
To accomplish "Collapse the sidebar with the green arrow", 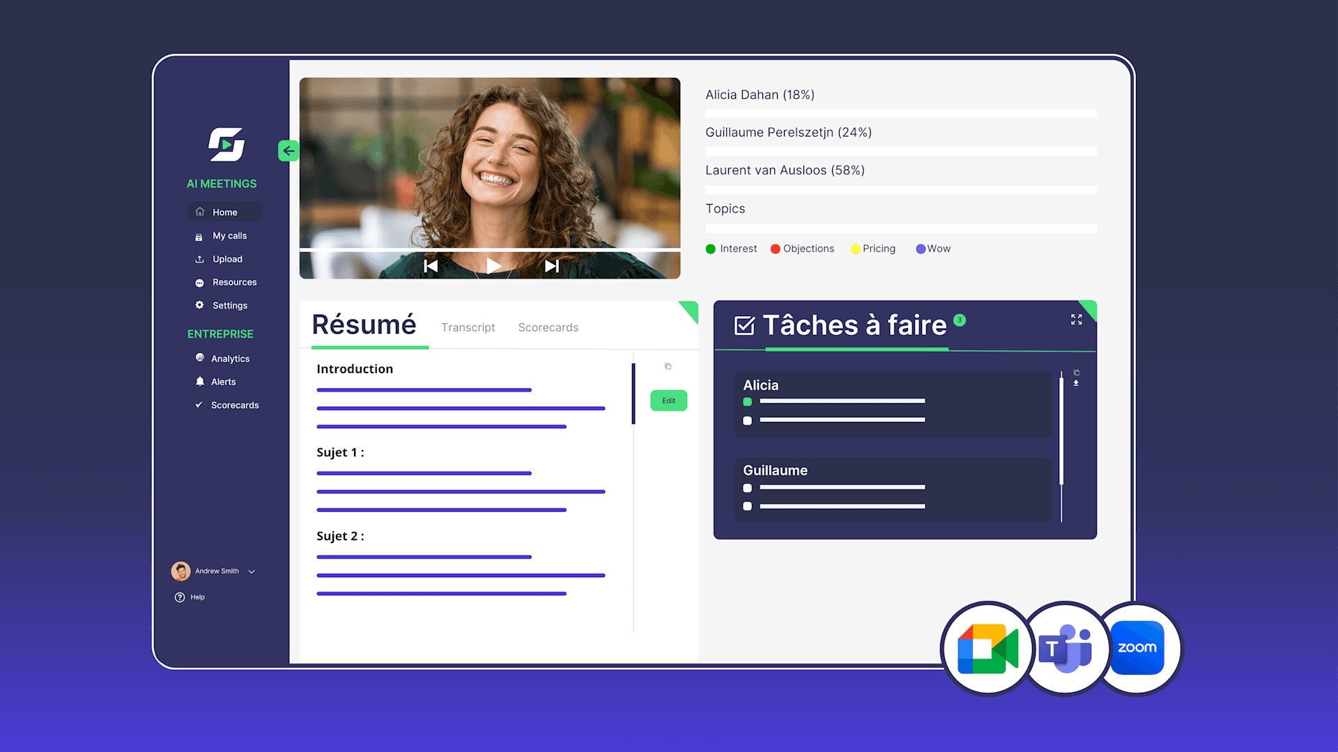I will (x=289, y=150).
